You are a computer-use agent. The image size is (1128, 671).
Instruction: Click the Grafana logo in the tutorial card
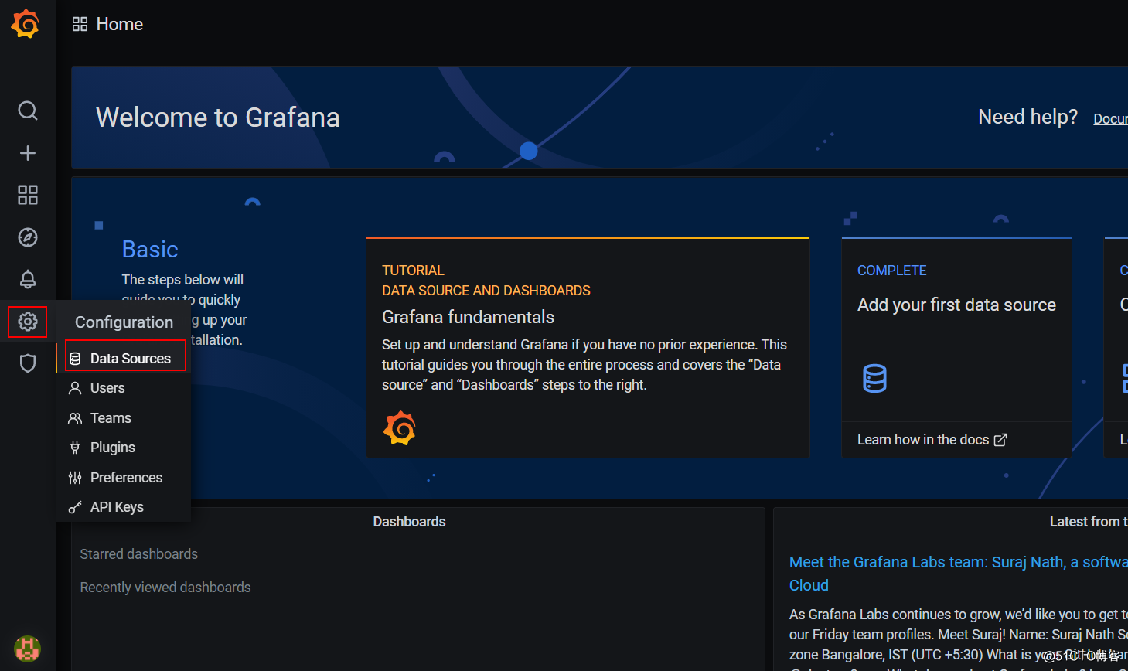(x=400, y=428)
